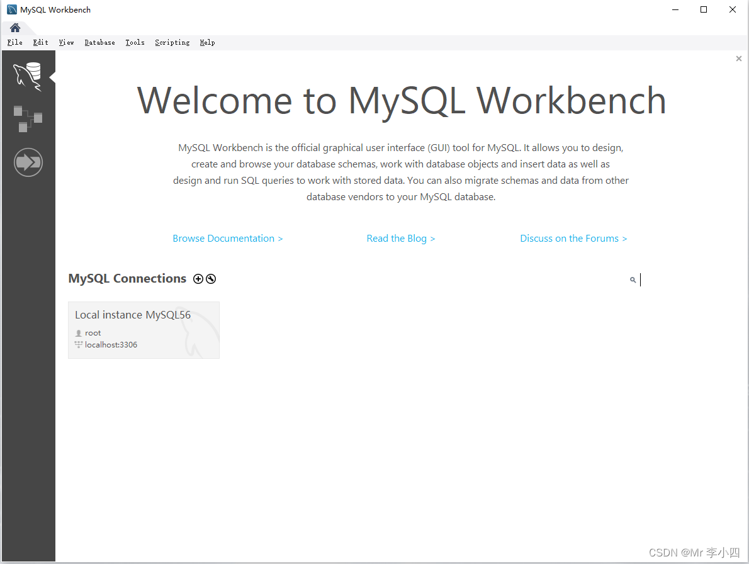Maximize the MySQL Workbench window
749x564 pixels.
click(x=704, y=9)
